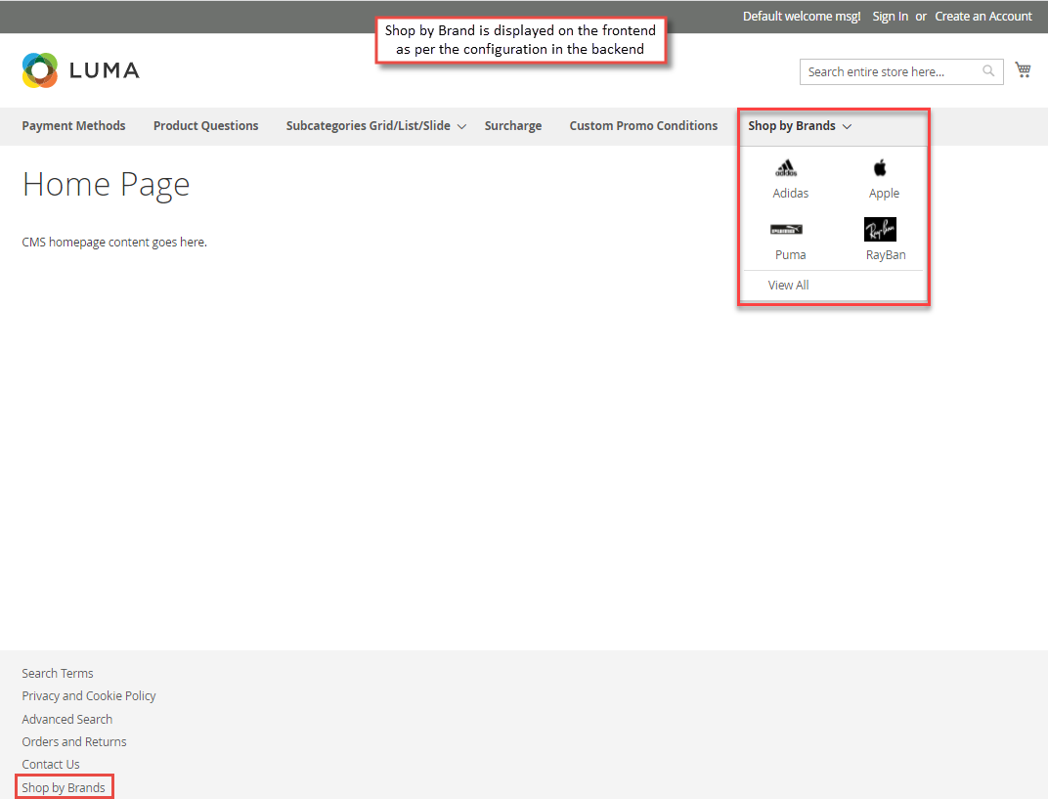Open Custom Promo Conditions menu item
The height and width of the screenshot is (799, 1048).
click(643, 126)
